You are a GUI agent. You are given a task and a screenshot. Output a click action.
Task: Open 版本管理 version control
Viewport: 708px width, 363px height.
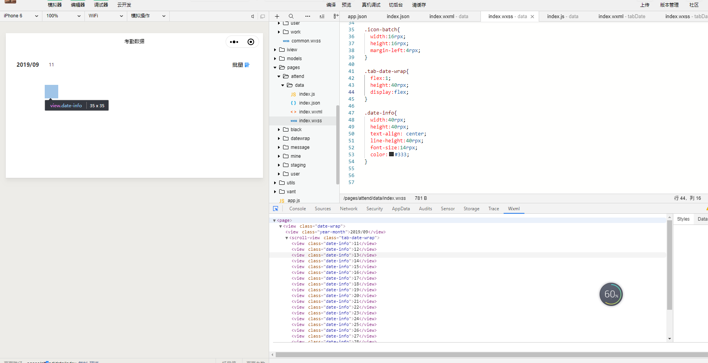(x=669, y=5)
